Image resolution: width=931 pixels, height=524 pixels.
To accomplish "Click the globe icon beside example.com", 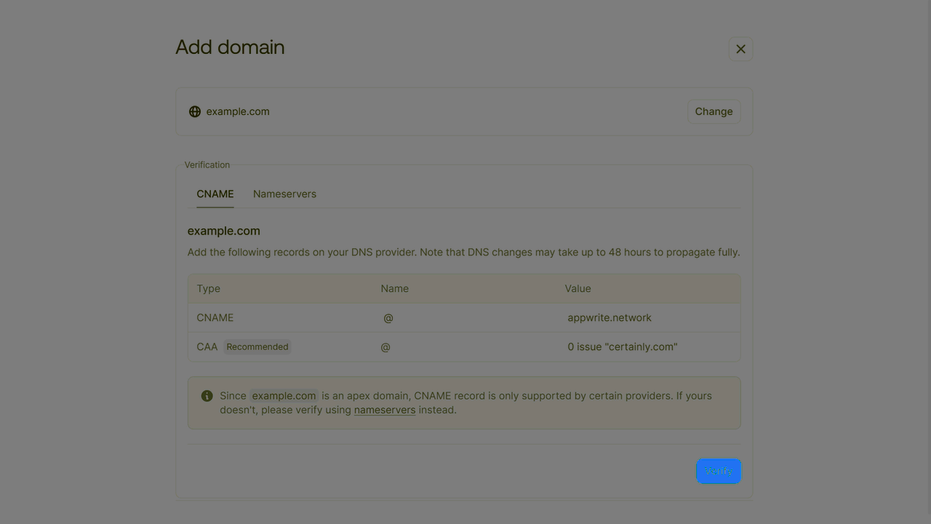I will (194, 111).
